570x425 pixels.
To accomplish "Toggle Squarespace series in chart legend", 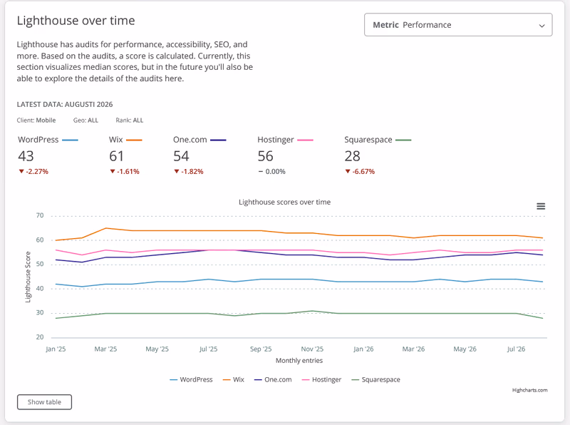I will pos(376,379).
